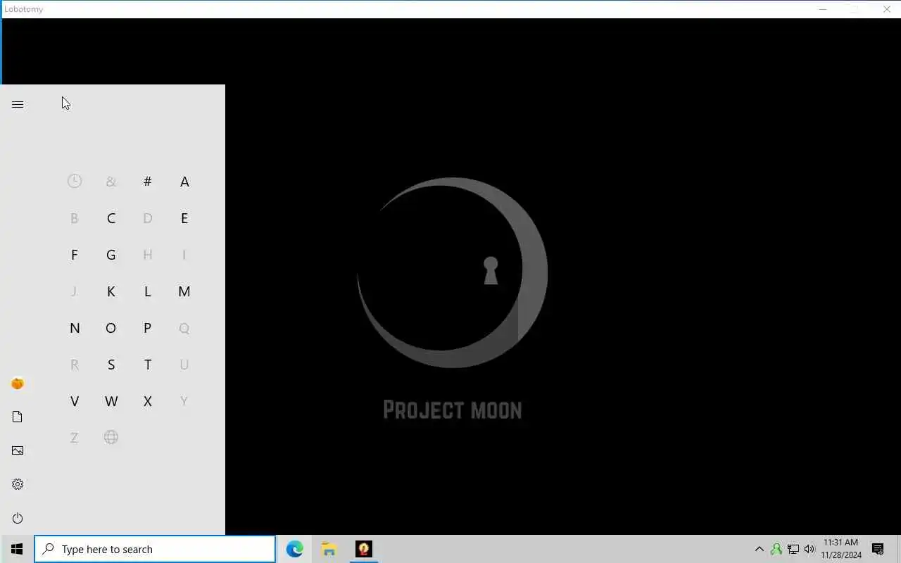Image resolution: width=901 pixels, height=563 pixels.
Task: Open Pictures from Start sidebar
Action: [18, 450]
